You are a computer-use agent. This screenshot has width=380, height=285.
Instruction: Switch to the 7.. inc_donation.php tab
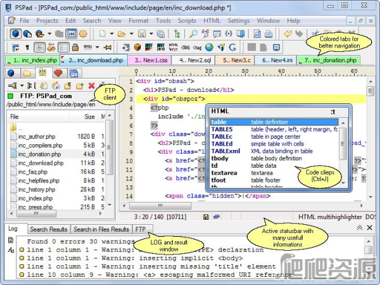click(x=329, y=60)
